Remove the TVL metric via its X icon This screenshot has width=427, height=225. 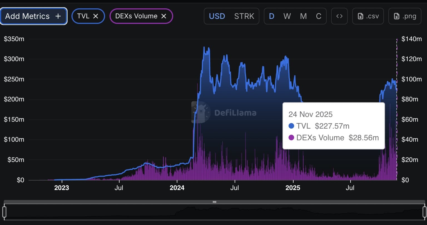point(96,16)
